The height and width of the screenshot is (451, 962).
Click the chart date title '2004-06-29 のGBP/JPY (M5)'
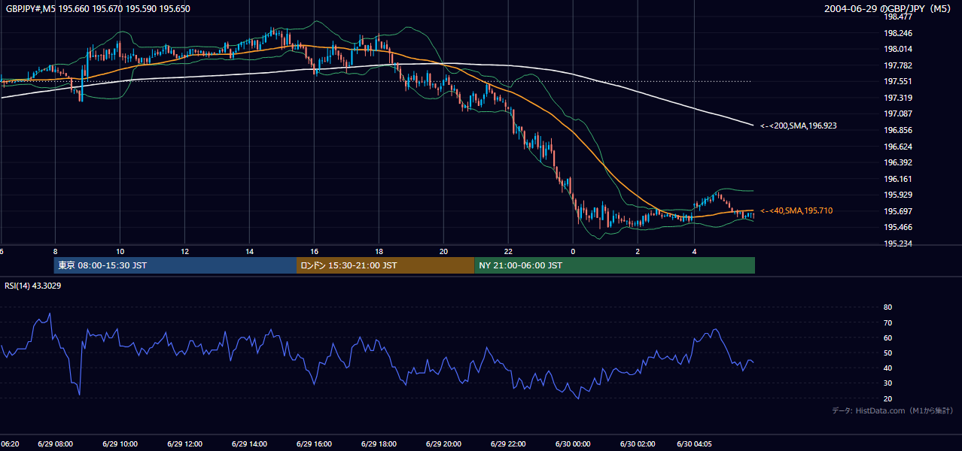click(888, 9)
